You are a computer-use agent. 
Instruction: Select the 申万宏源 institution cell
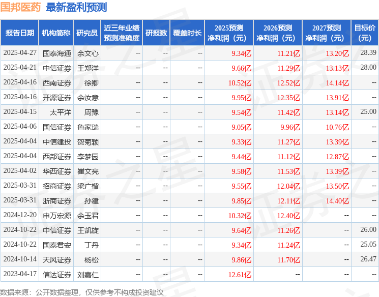tap(57, 216)
